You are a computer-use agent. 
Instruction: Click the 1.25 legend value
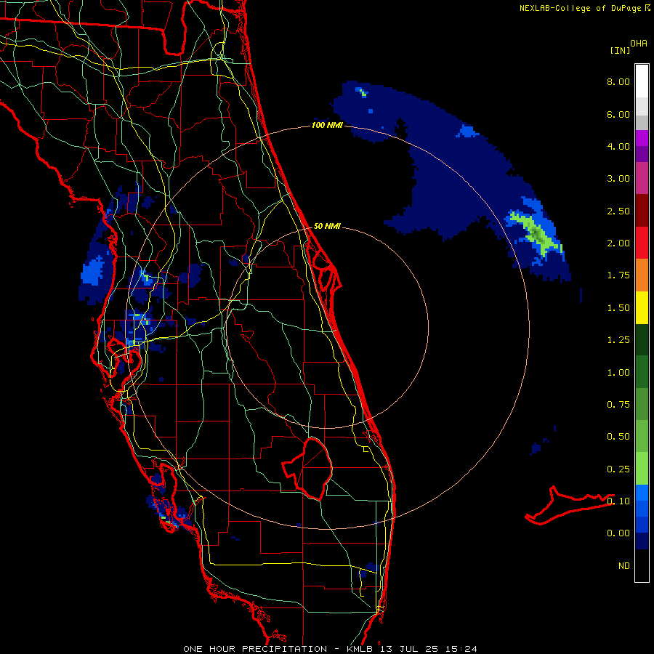[618, 340]
